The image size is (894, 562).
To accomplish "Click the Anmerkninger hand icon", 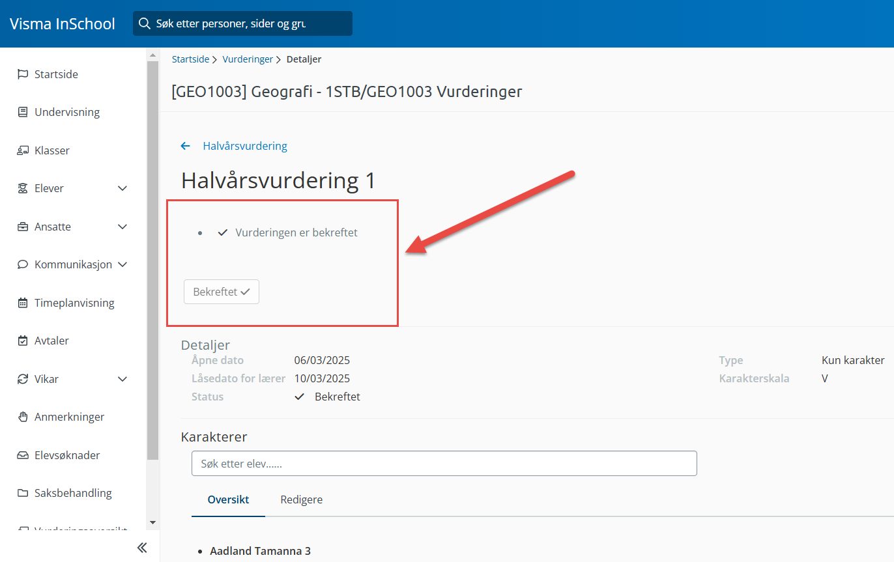I will coord(23,417).
